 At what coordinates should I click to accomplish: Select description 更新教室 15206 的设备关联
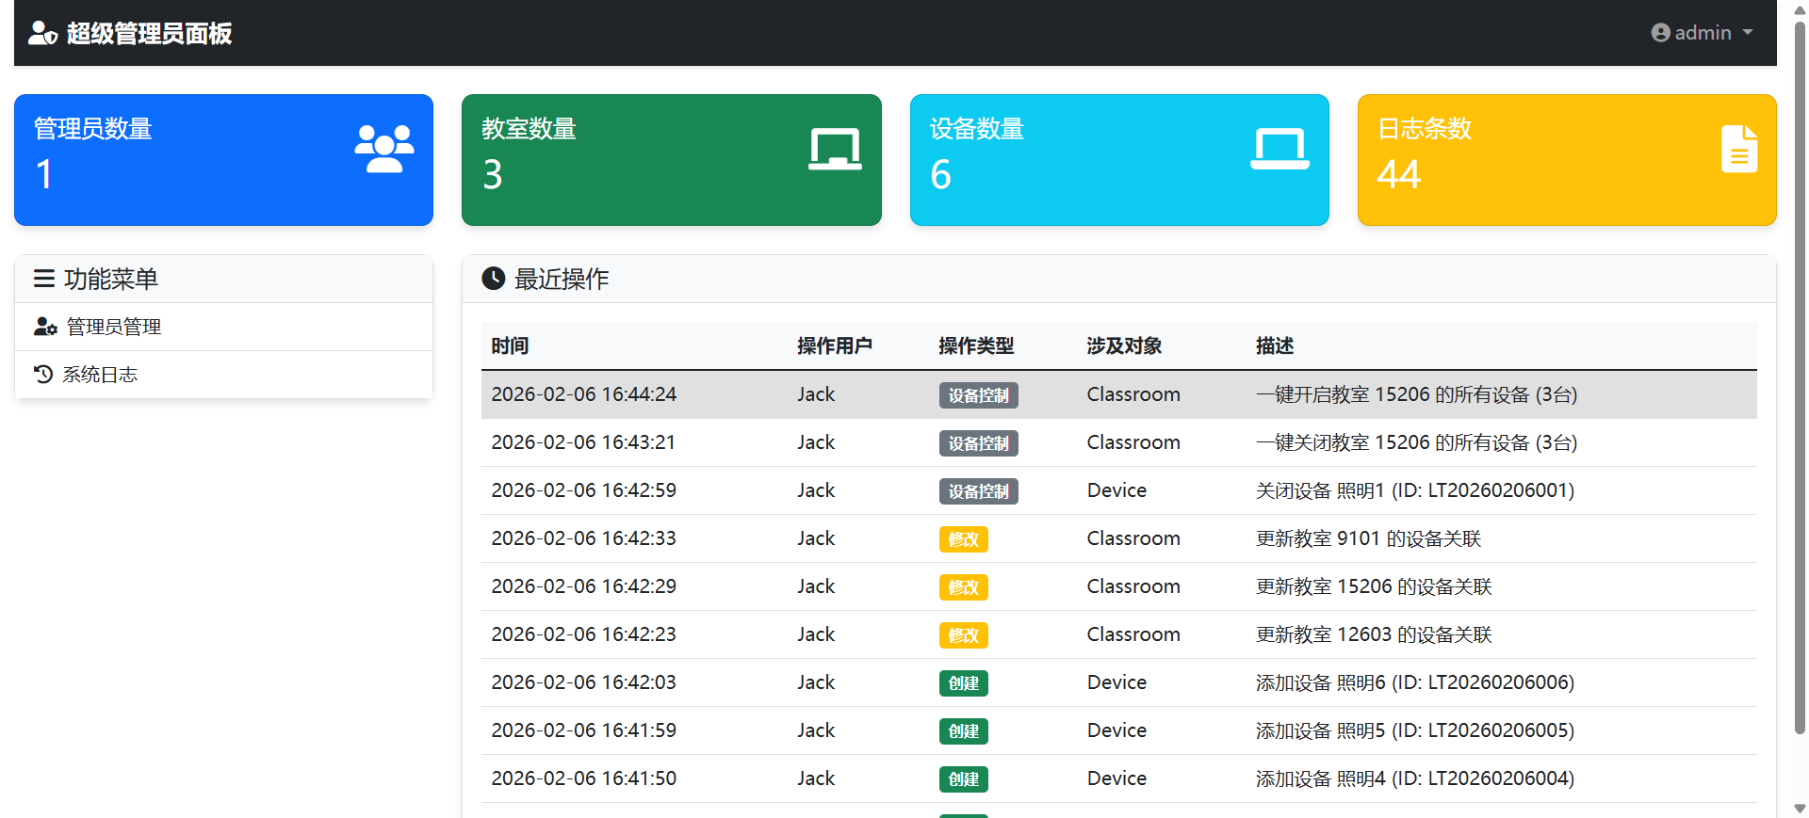tap(1375, 586)
